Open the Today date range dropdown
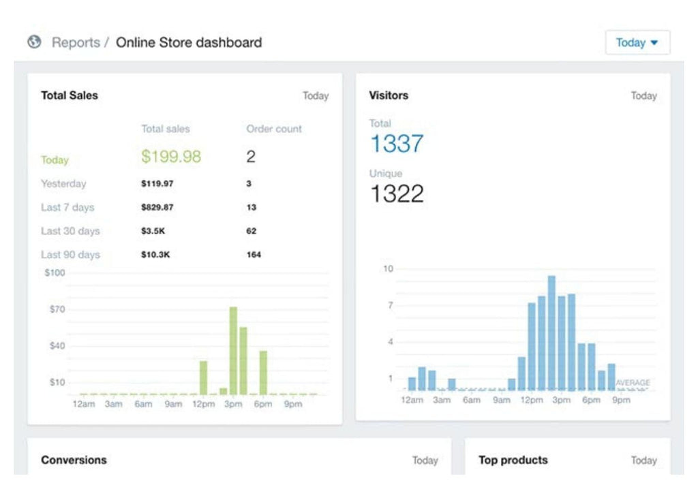This screenshot has height=498, width=698. (x=637, y=42)
